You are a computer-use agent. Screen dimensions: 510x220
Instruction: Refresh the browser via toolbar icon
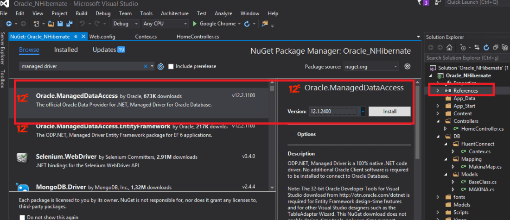(x=247, y=24)
